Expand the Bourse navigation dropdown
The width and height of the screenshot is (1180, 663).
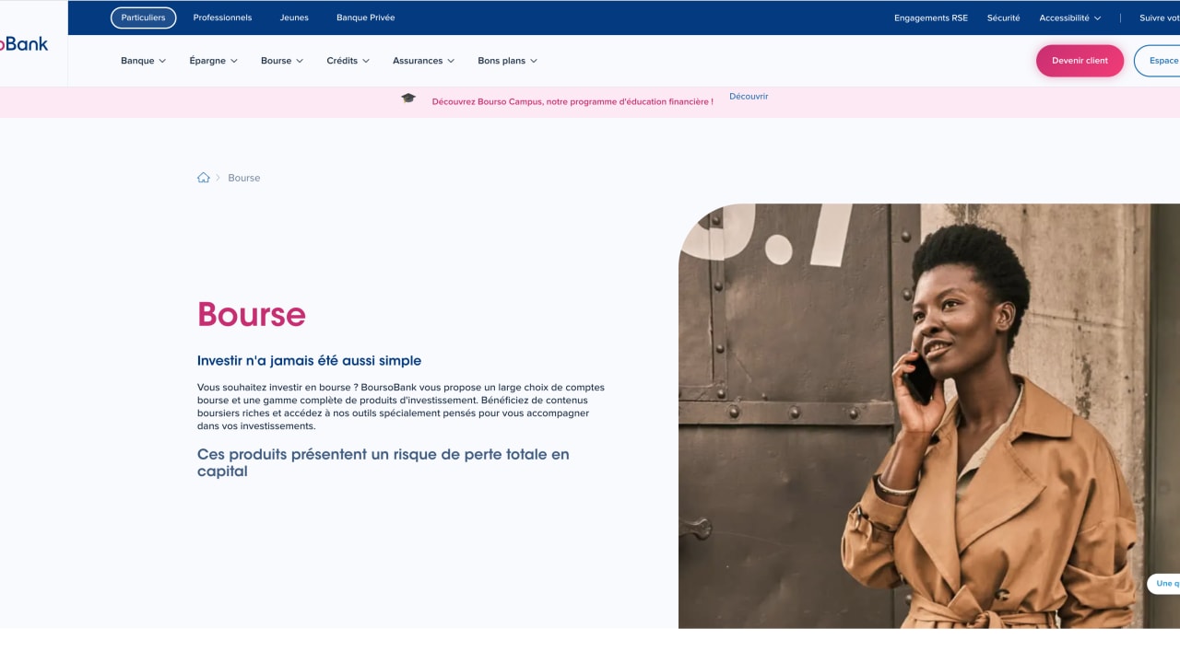tap(282, 60)
